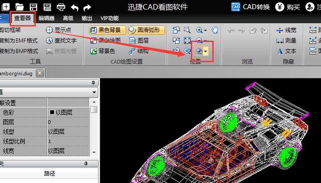Undo the last action
Image resolution: width=321 pixels, height=183 pixels.
(75, 8)
